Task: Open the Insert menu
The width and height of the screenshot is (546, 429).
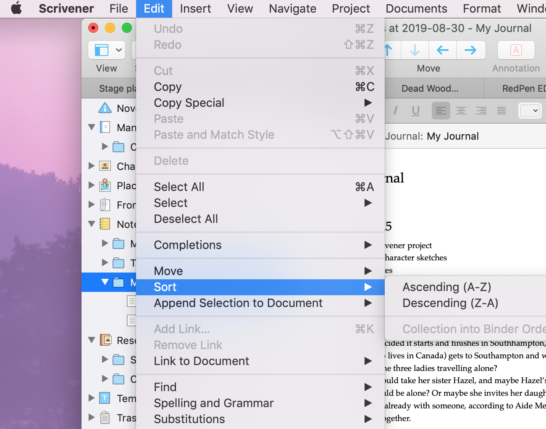Action: 195,8
